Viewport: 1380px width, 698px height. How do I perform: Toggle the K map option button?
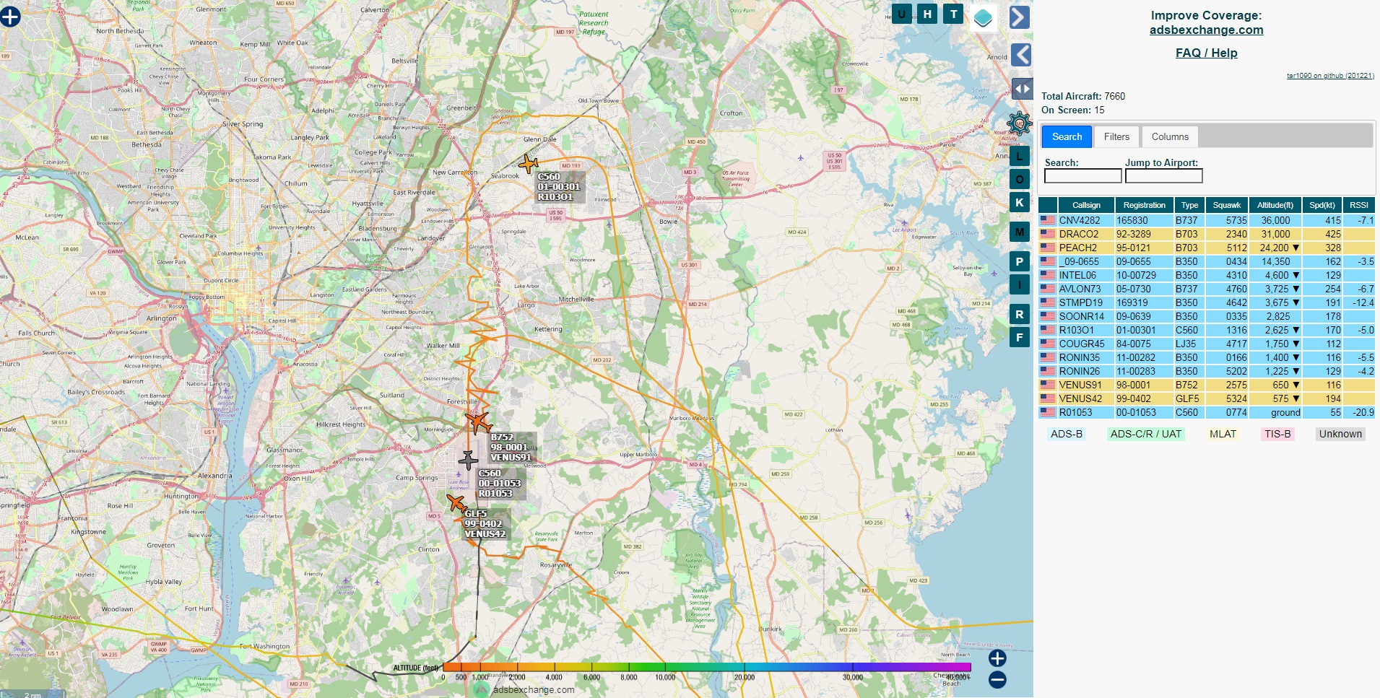point(1019,202)
